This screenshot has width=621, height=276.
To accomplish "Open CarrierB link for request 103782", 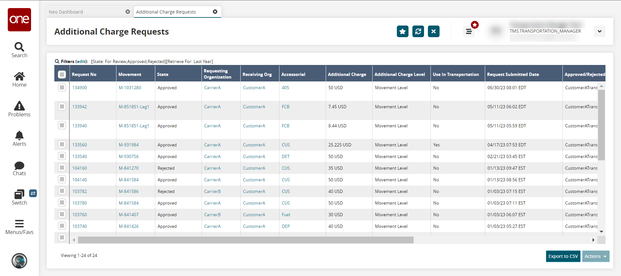I will point(212,191).
